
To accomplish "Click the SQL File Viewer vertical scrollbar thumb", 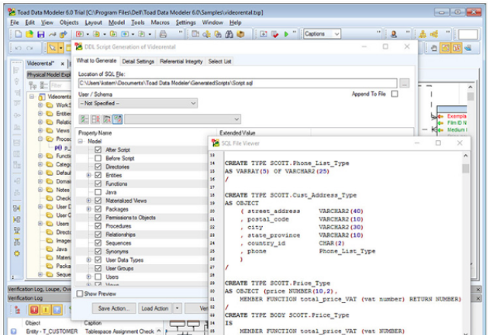I will (465, 168).
